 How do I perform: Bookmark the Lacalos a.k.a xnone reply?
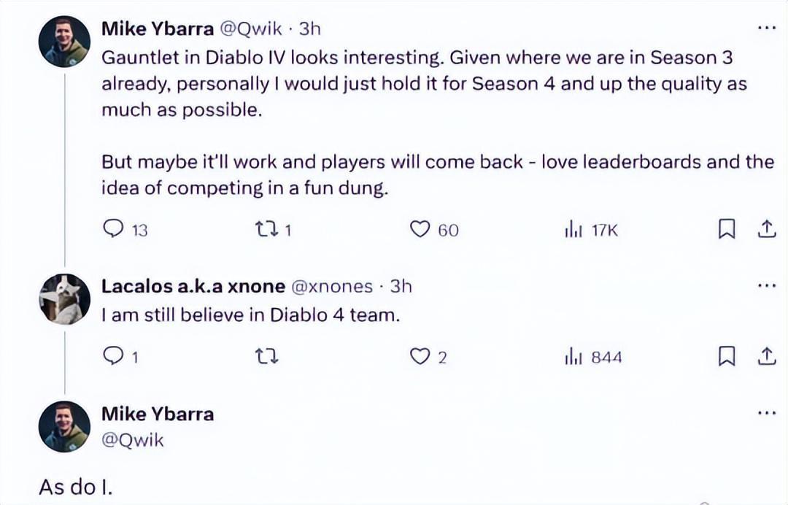[727, 357]
